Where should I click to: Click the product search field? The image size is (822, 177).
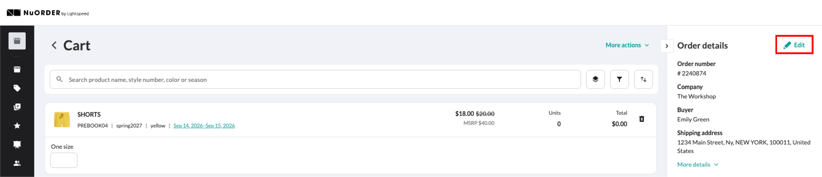pos(315,80)
